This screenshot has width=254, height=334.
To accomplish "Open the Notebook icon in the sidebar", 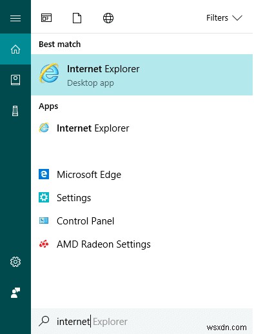I will 15,80.
